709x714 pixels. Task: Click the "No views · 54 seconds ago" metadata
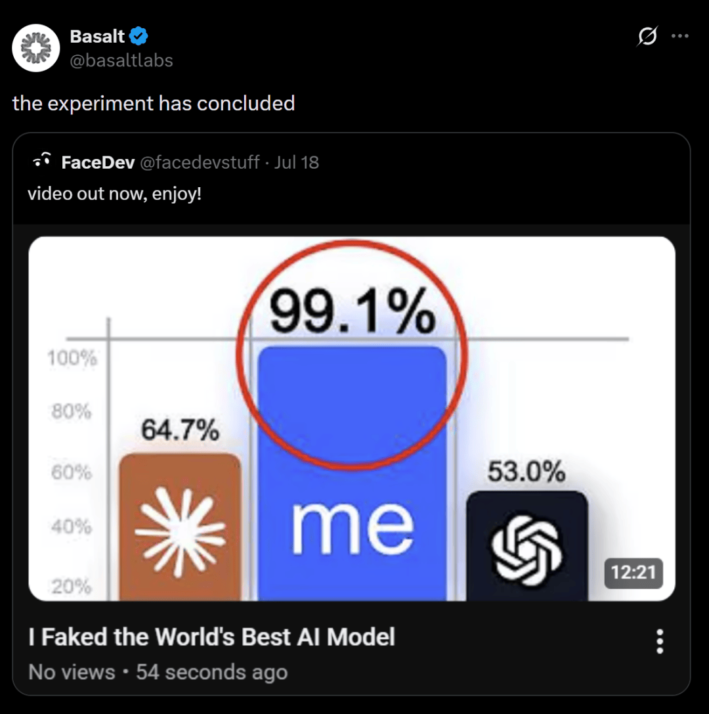pyautogui.click(x=158, y=672)
